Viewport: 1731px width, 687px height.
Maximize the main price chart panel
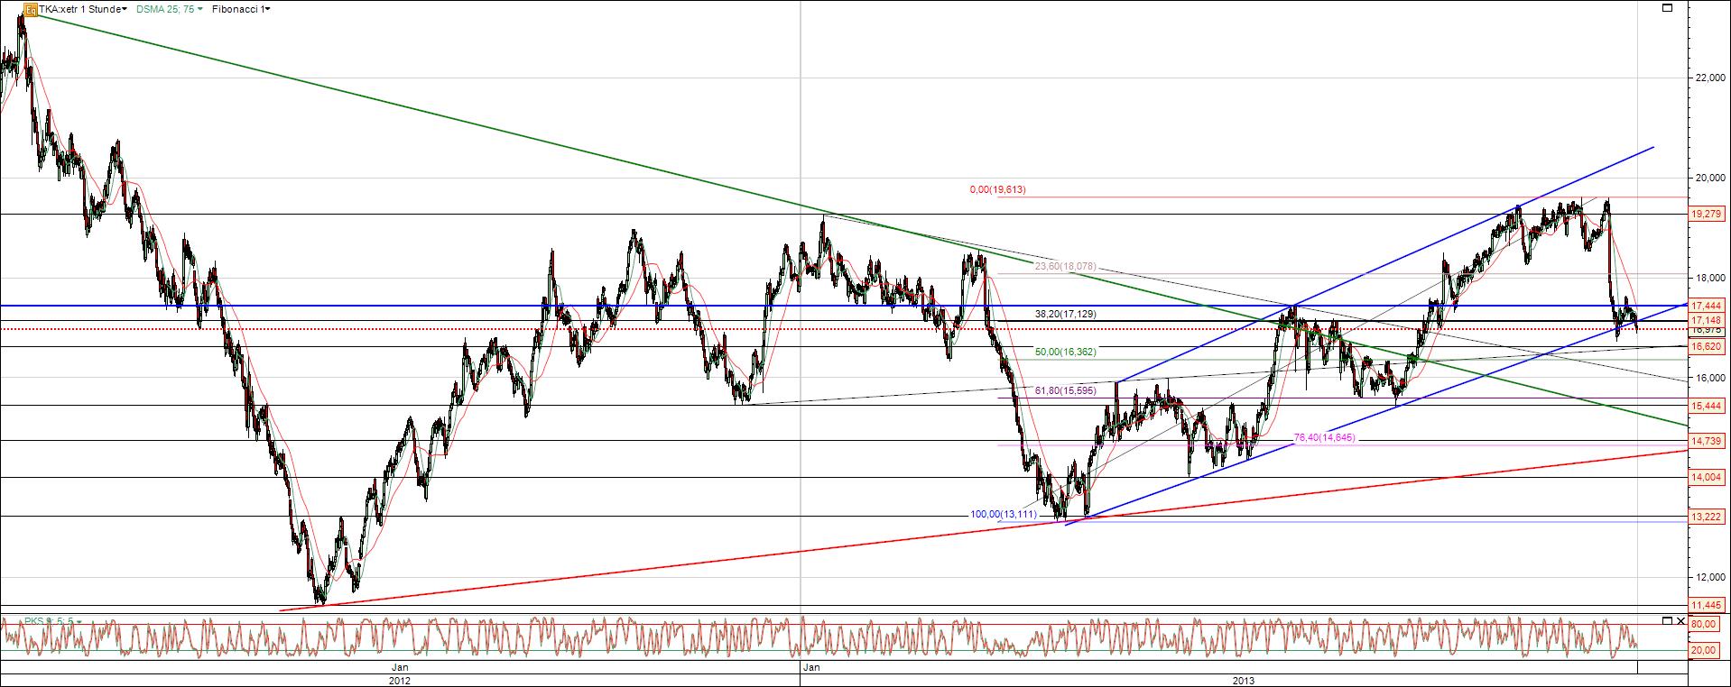[1667, 7]
